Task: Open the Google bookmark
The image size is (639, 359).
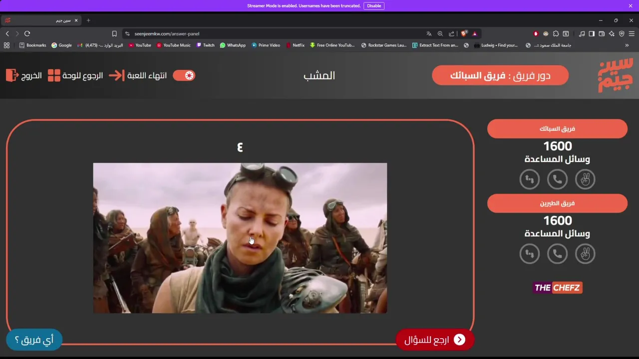Action: [x=61, y=45]
